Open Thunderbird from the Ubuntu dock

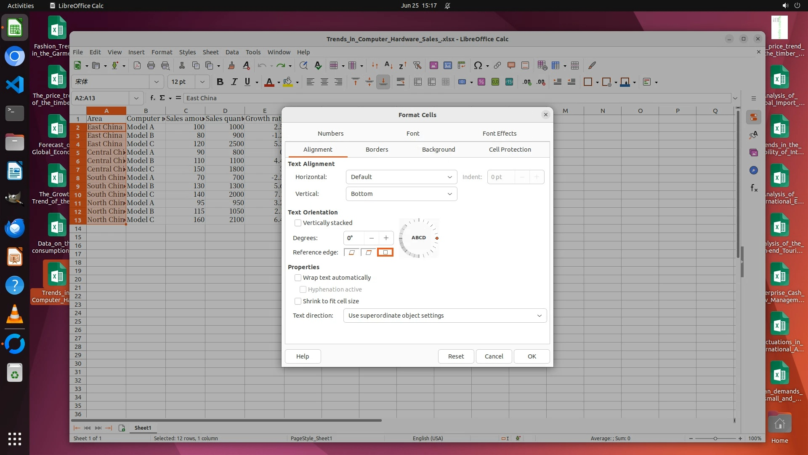point(15,228)
